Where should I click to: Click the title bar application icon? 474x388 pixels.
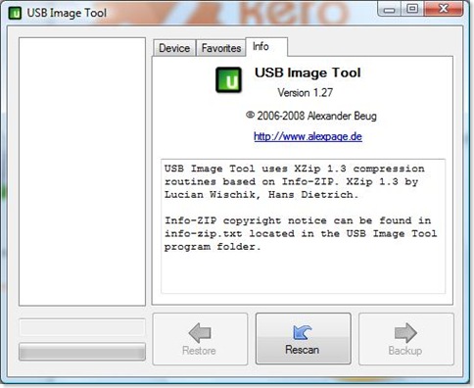15,13
